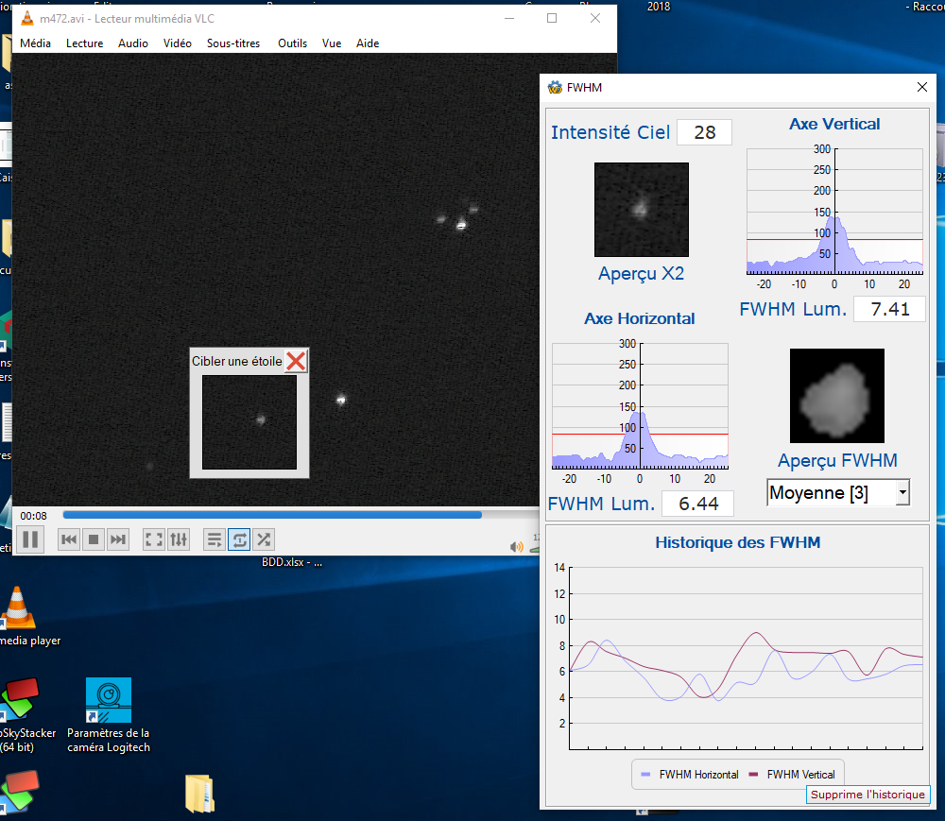Open the Outils menu
The width and height of the screenshot is (945, 821).
[x=292, y=43]
